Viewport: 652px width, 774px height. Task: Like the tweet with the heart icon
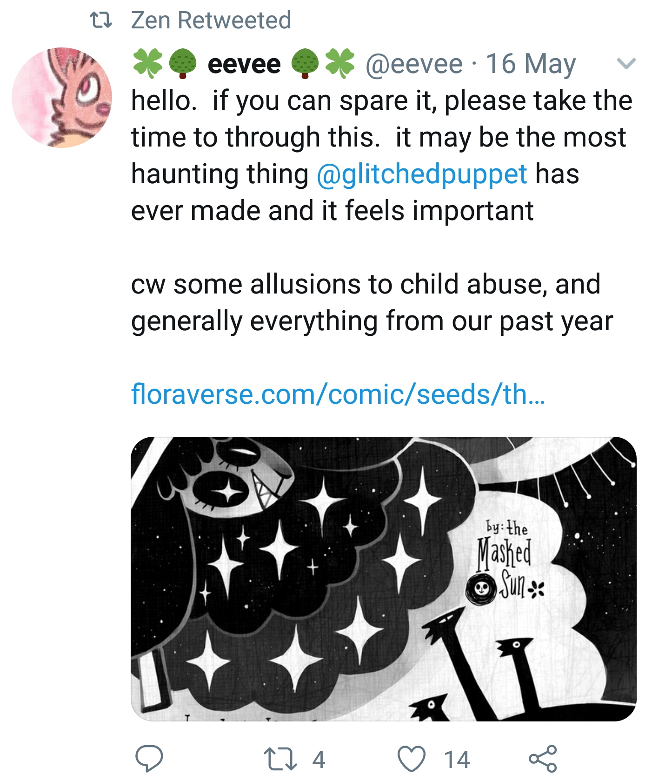click(x=412, y=759)
